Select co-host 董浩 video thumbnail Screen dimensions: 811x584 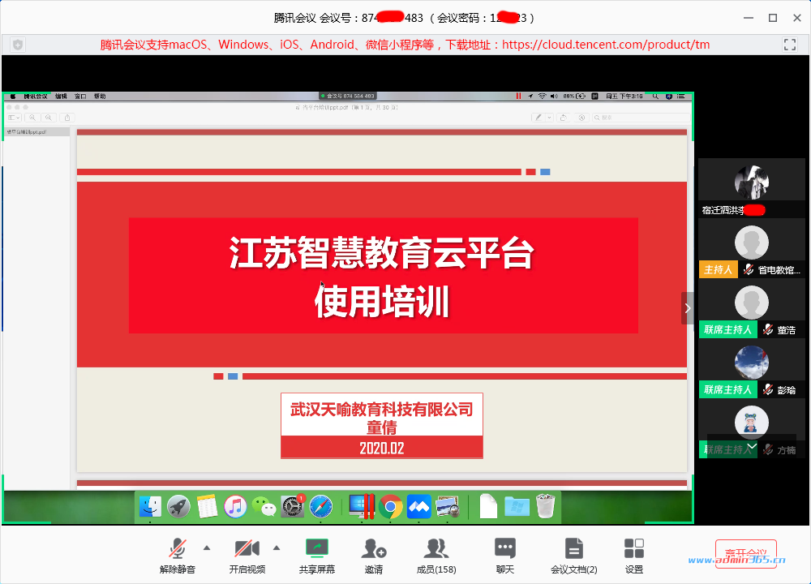pyautogui.click(x=752, y=308)
